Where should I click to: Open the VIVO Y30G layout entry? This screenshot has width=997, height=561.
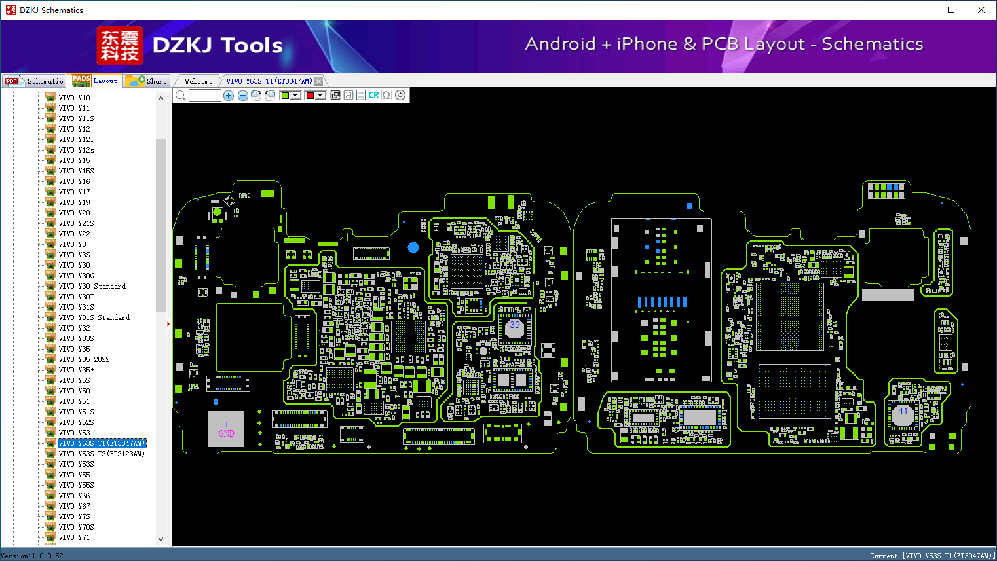pyautogui.click(x=77, y=276)
